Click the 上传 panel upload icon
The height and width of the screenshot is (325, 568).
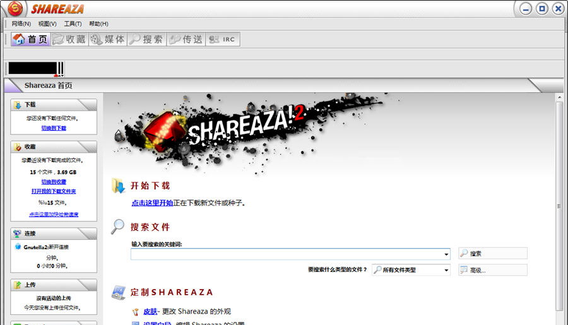(x=18, y=285)
